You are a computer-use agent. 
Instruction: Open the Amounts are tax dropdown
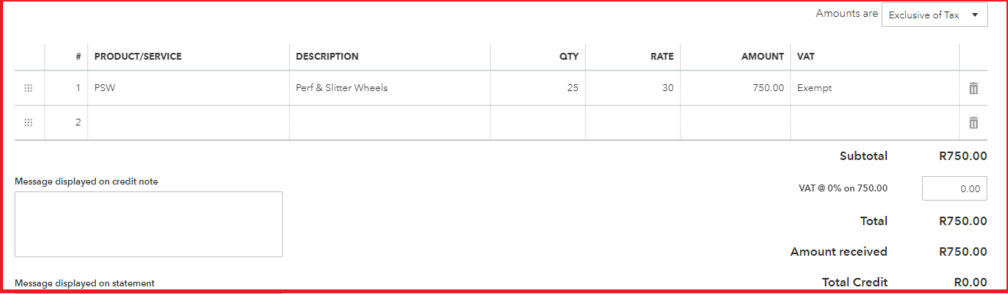(934, 15)
